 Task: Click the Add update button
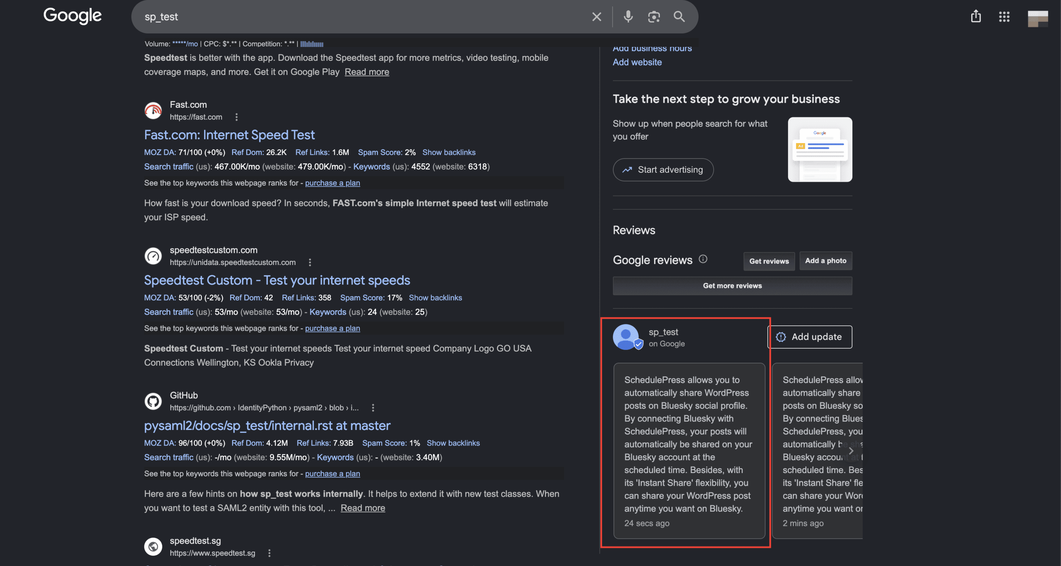[x=810, y=337]
